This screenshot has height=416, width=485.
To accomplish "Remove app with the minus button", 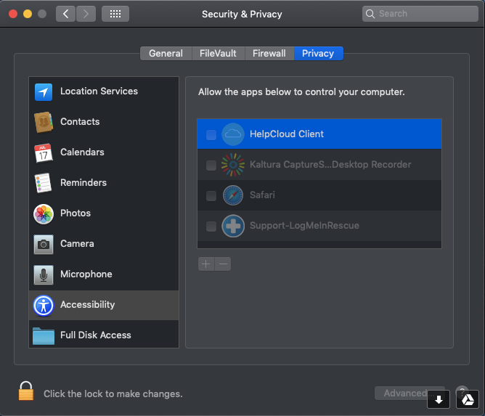I will 223,264.
